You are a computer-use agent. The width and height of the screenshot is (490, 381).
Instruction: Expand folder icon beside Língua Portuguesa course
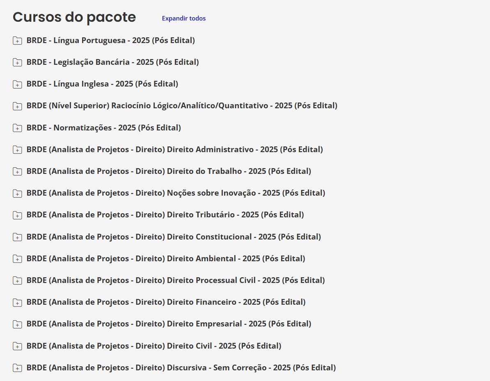(17, 41)
